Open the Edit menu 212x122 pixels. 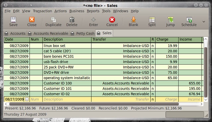pos(16,11)
